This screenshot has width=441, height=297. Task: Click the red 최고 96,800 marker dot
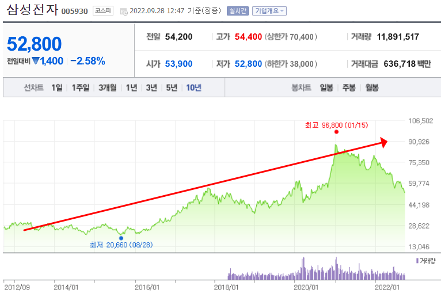tap(336, 132)
